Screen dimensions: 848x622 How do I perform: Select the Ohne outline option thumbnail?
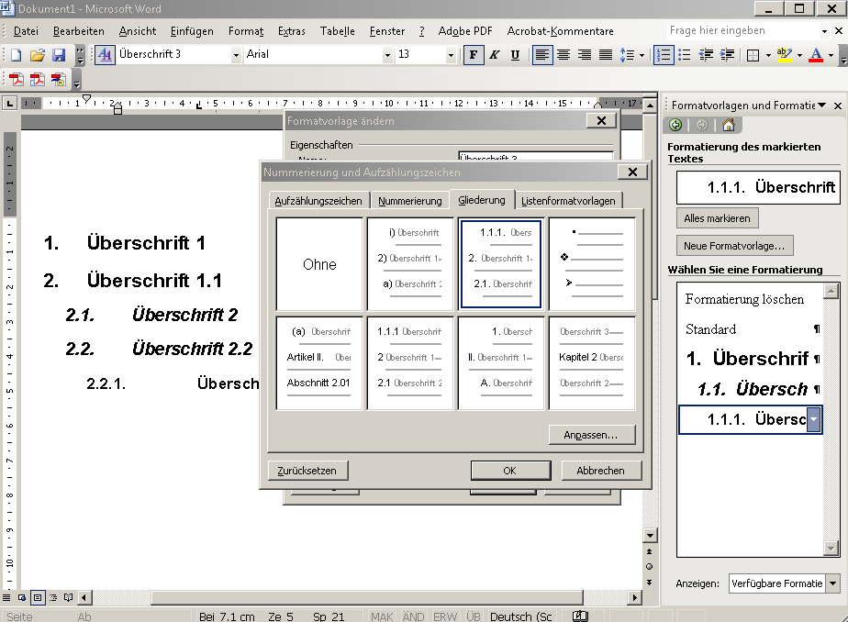tap(319, 264)
